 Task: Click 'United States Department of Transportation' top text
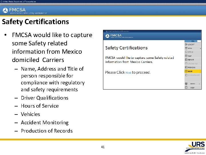coord(19,2)
